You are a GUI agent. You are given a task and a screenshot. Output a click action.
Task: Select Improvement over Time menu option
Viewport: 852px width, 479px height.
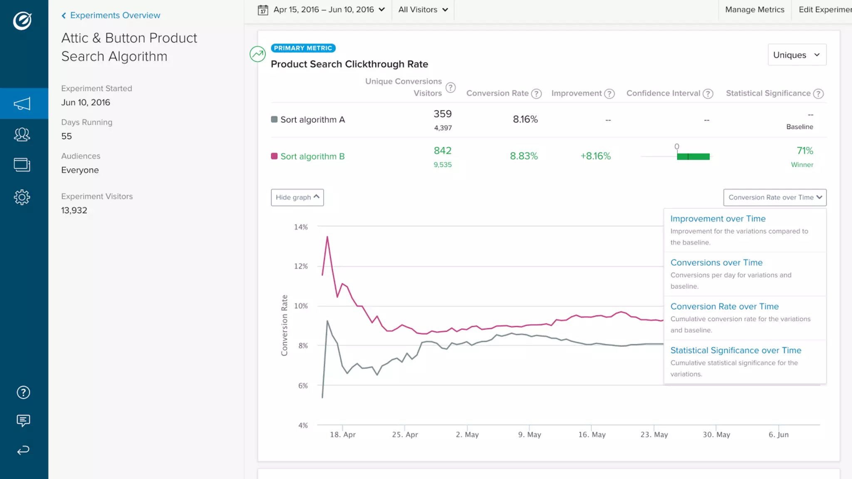(718, 219)
